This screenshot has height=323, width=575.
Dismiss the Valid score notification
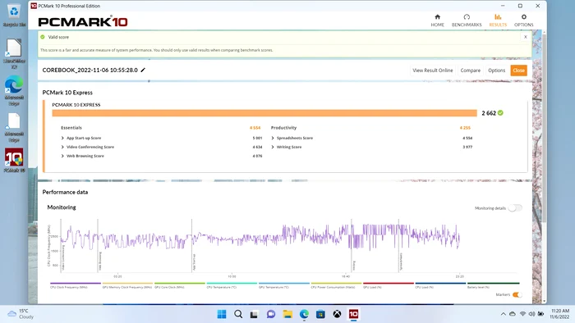tap(525, 37)
